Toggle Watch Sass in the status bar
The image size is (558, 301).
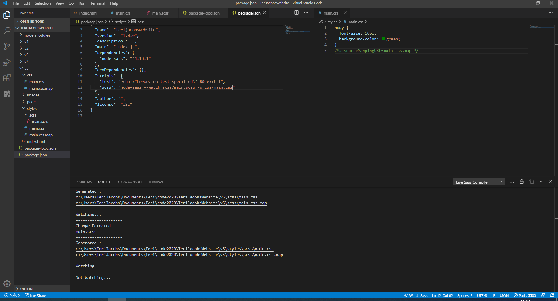click(x=416, y=295)
